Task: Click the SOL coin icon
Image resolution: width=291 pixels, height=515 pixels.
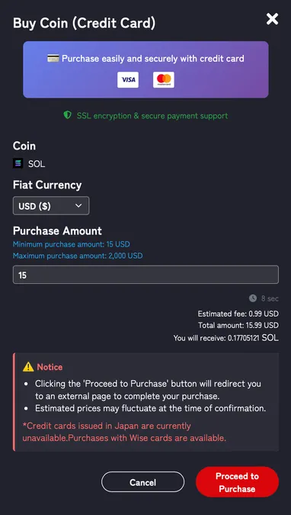Action: (18, 163)
